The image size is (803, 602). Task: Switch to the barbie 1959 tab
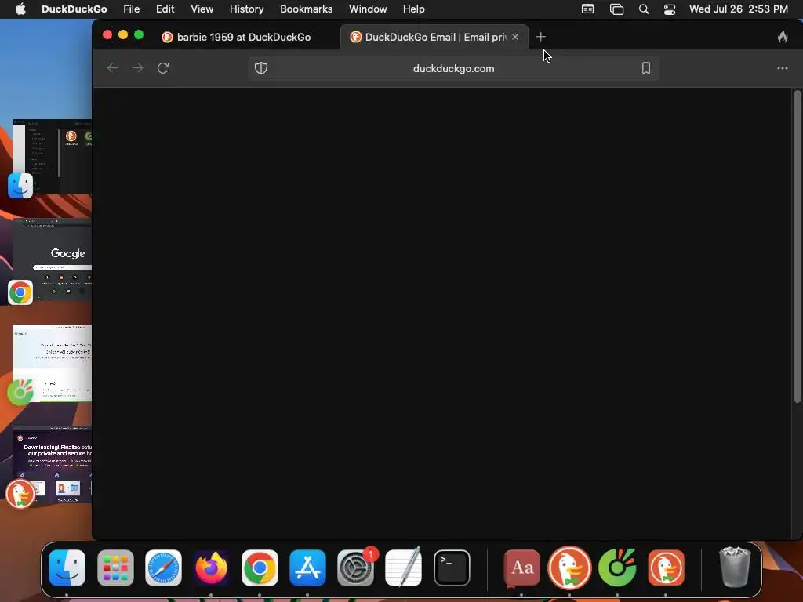coord(243,37)
